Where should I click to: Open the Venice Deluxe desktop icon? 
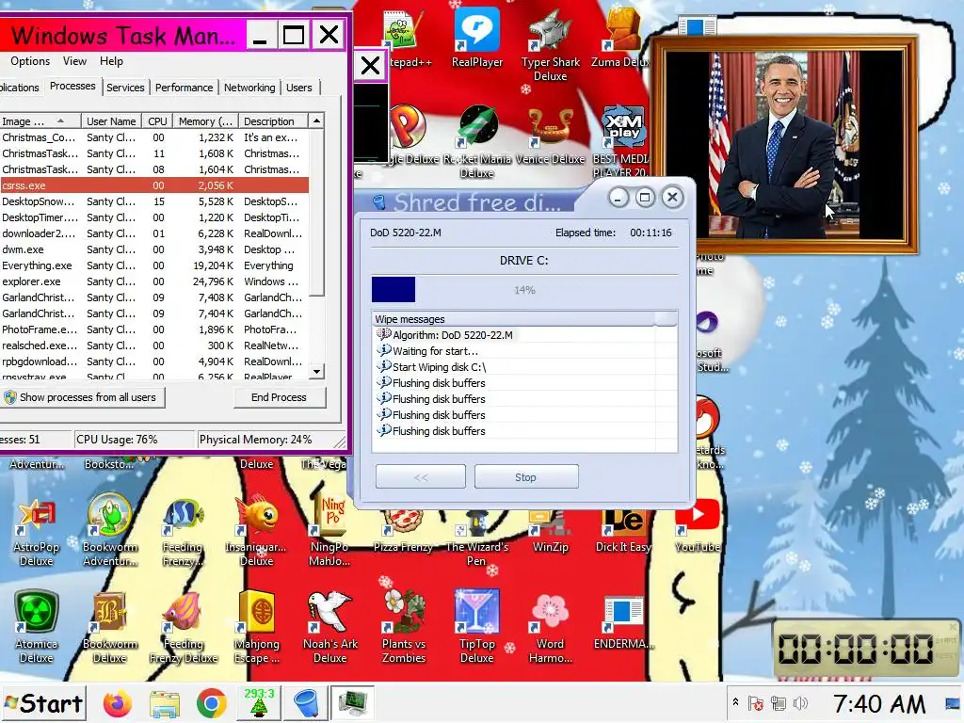click(550, 136)
